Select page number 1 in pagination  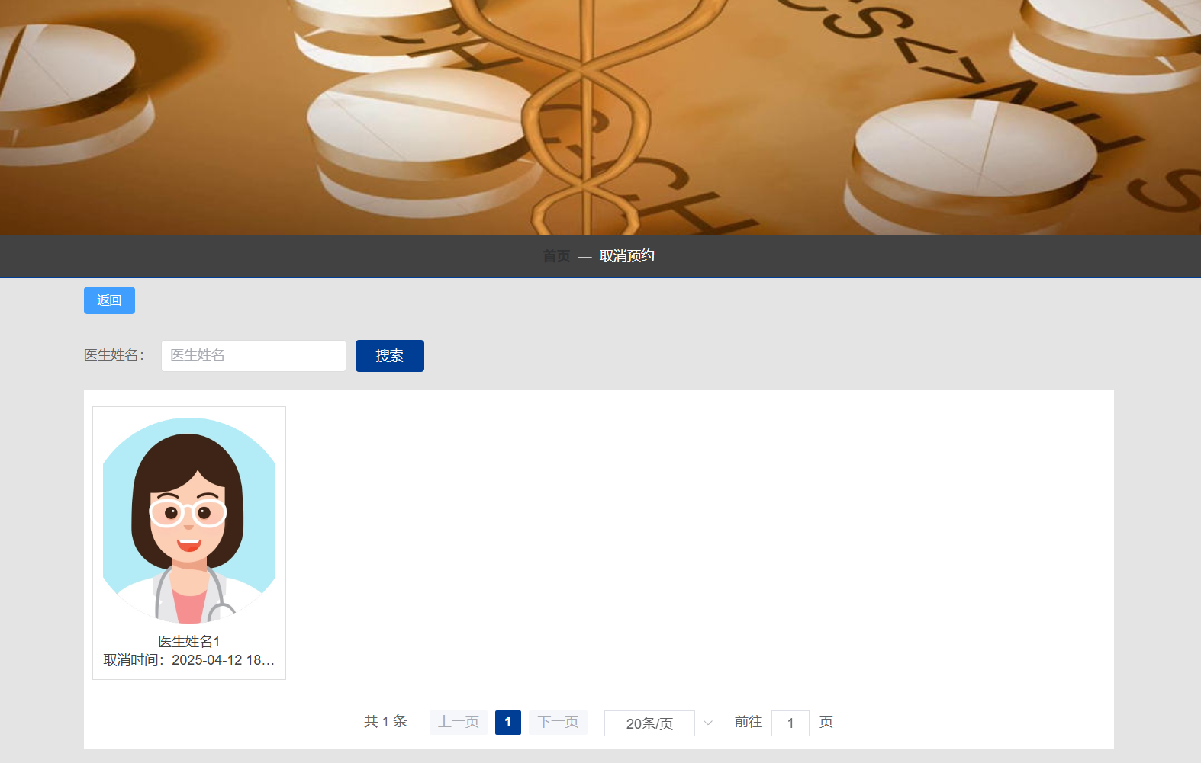click(508, 722)
